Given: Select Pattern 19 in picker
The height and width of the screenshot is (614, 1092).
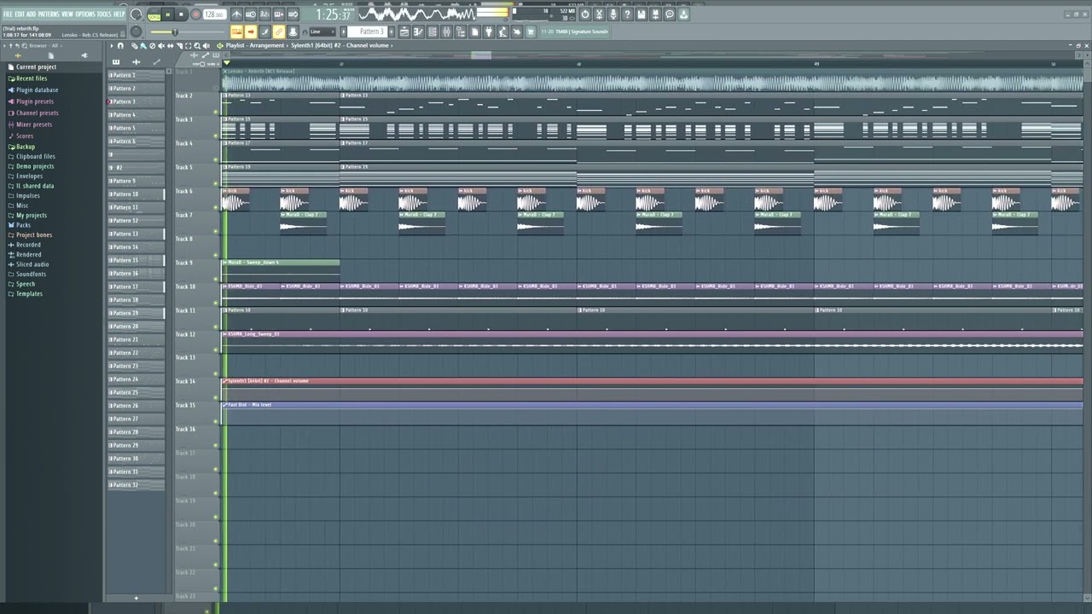Looking at the screenshot, I should [x=136, y=313].
